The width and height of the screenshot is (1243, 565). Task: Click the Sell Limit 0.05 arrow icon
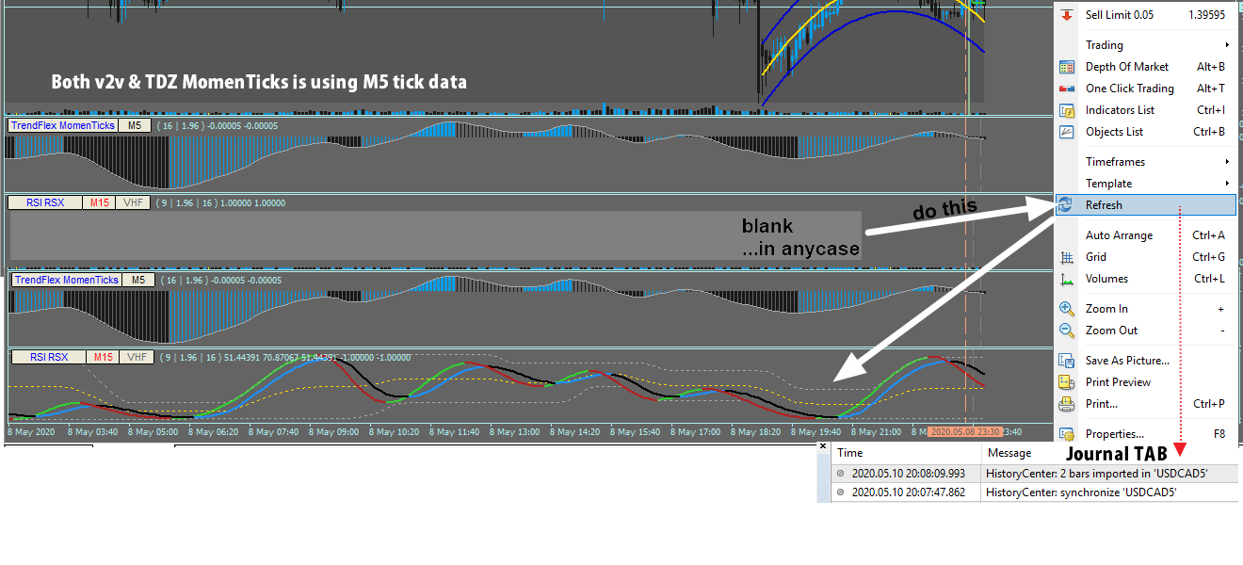pos(1067,15)
